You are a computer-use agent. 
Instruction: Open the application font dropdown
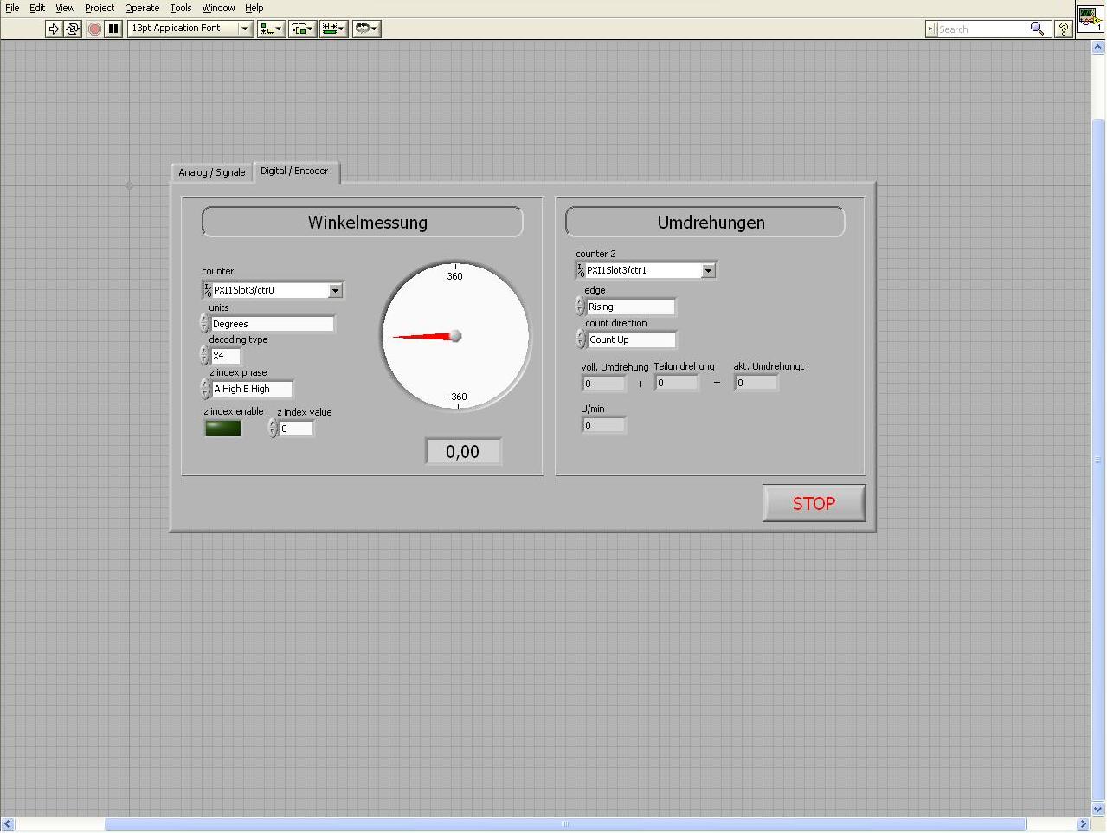[244, 29]
